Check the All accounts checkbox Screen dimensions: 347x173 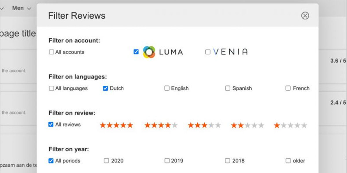point(51,52)
